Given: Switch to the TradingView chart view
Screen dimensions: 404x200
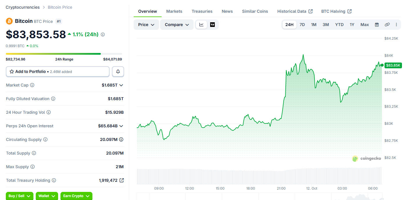Looking at the screenshot, I should pos(212,25).
